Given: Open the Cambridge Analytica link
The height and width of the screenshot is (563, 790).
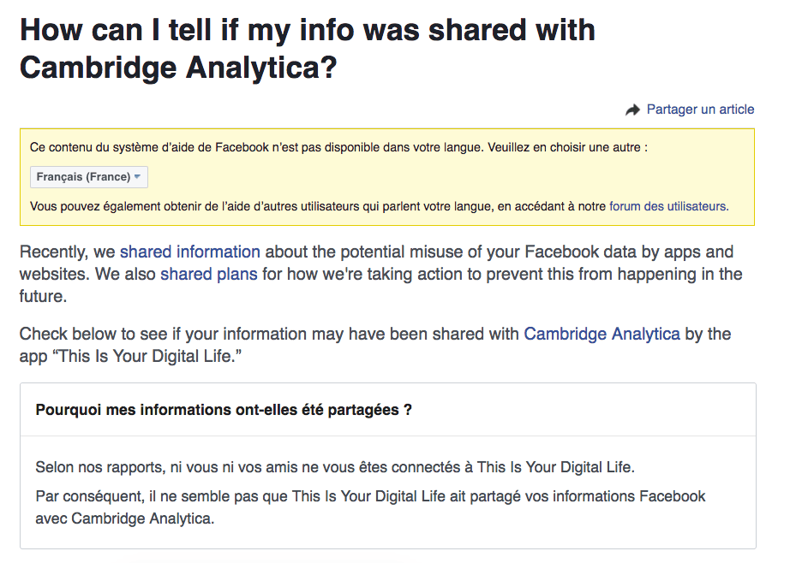Looking at the screenshot, I should (601, 334).
